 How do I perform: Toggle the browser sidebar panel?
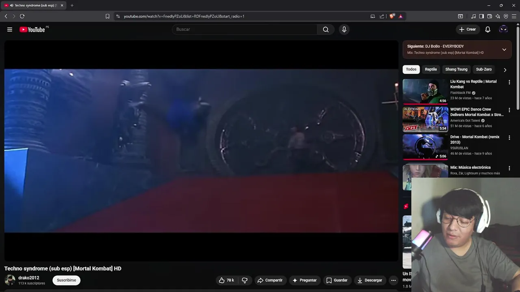click(x=481, y=16)
